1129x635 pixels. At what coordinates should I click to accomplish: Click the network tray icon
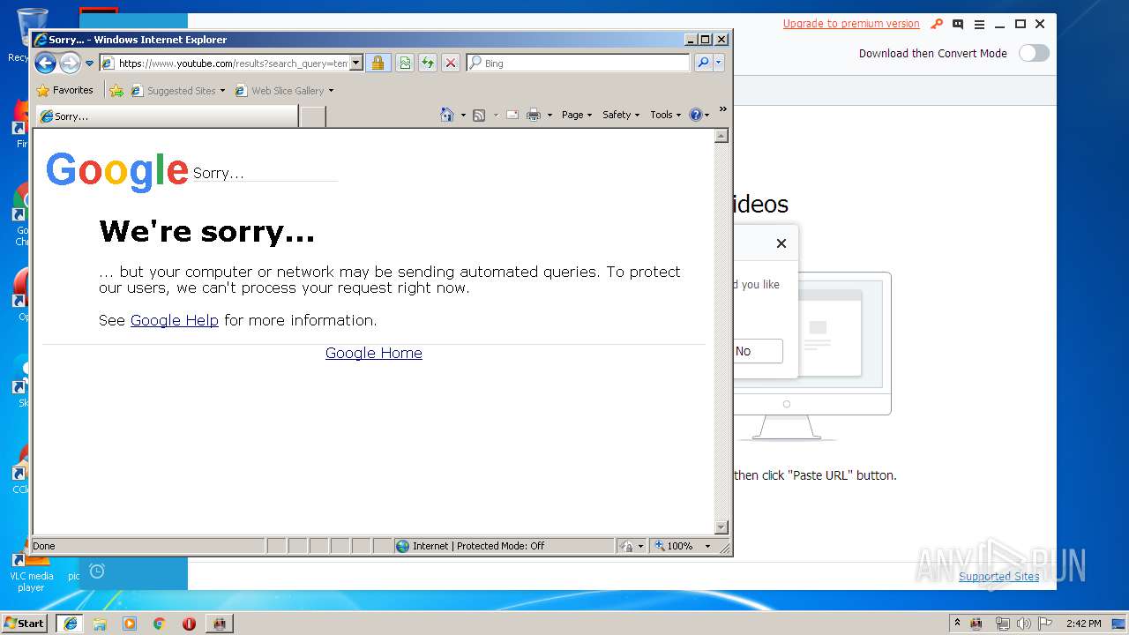(x=1002, y=624)
